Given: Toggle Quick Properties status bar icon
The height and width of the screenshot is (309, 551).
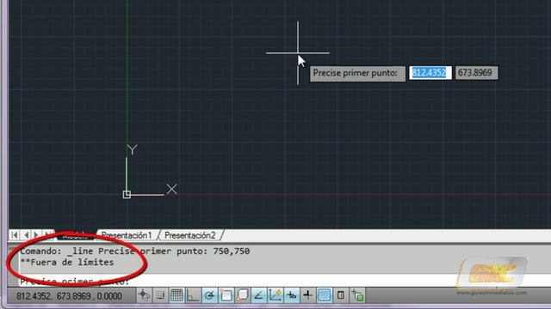Looking at the screenshot, I should [341, 295].
